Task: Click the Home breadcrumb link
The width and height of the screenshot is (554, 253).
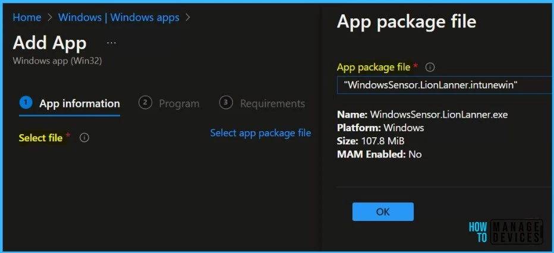Action: tap(27, 17)
